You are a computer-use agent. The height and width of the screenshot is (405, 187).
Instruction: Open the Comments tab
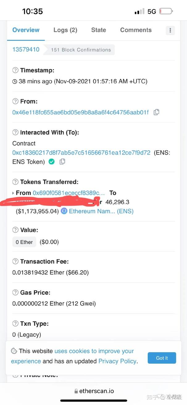tap(136, 30)
